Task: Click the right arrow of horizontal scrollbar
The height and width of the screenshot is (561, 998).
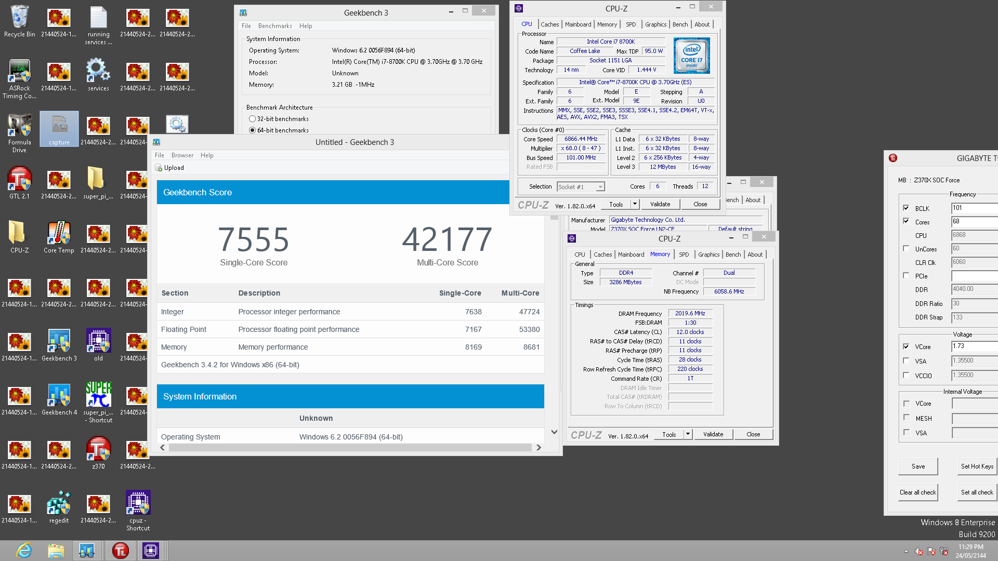Action: tap(539, 447)
